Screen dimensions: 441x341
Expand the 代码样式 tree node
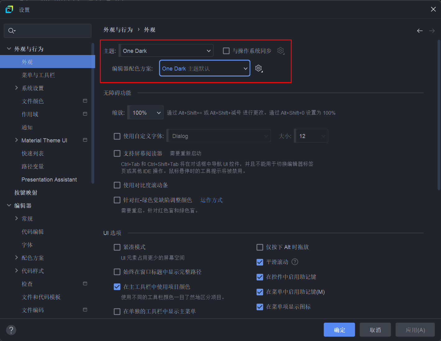tap(16, 271)
